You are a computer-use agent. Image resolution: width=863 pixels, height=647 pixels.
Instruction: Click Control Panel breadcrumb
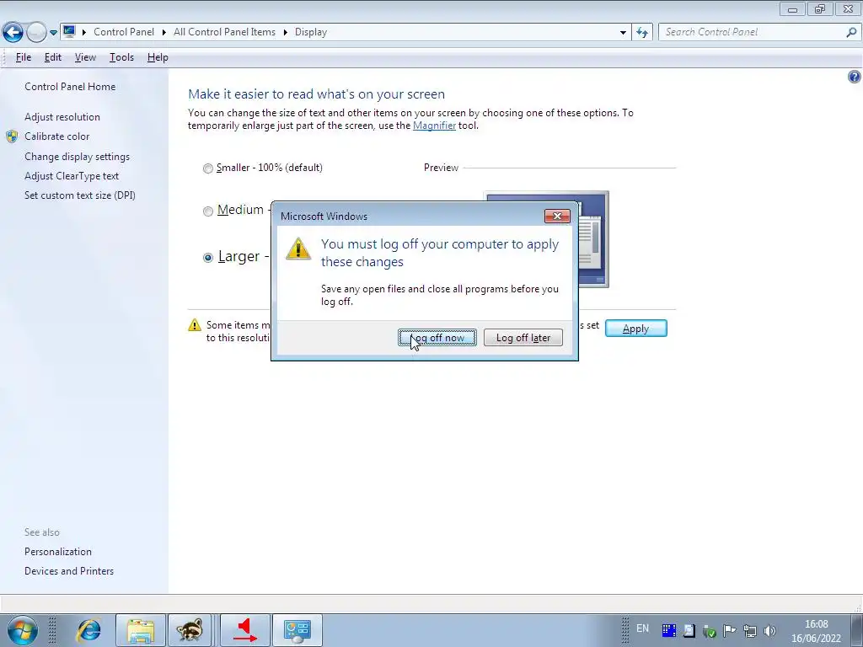click(x=124, y=32)
